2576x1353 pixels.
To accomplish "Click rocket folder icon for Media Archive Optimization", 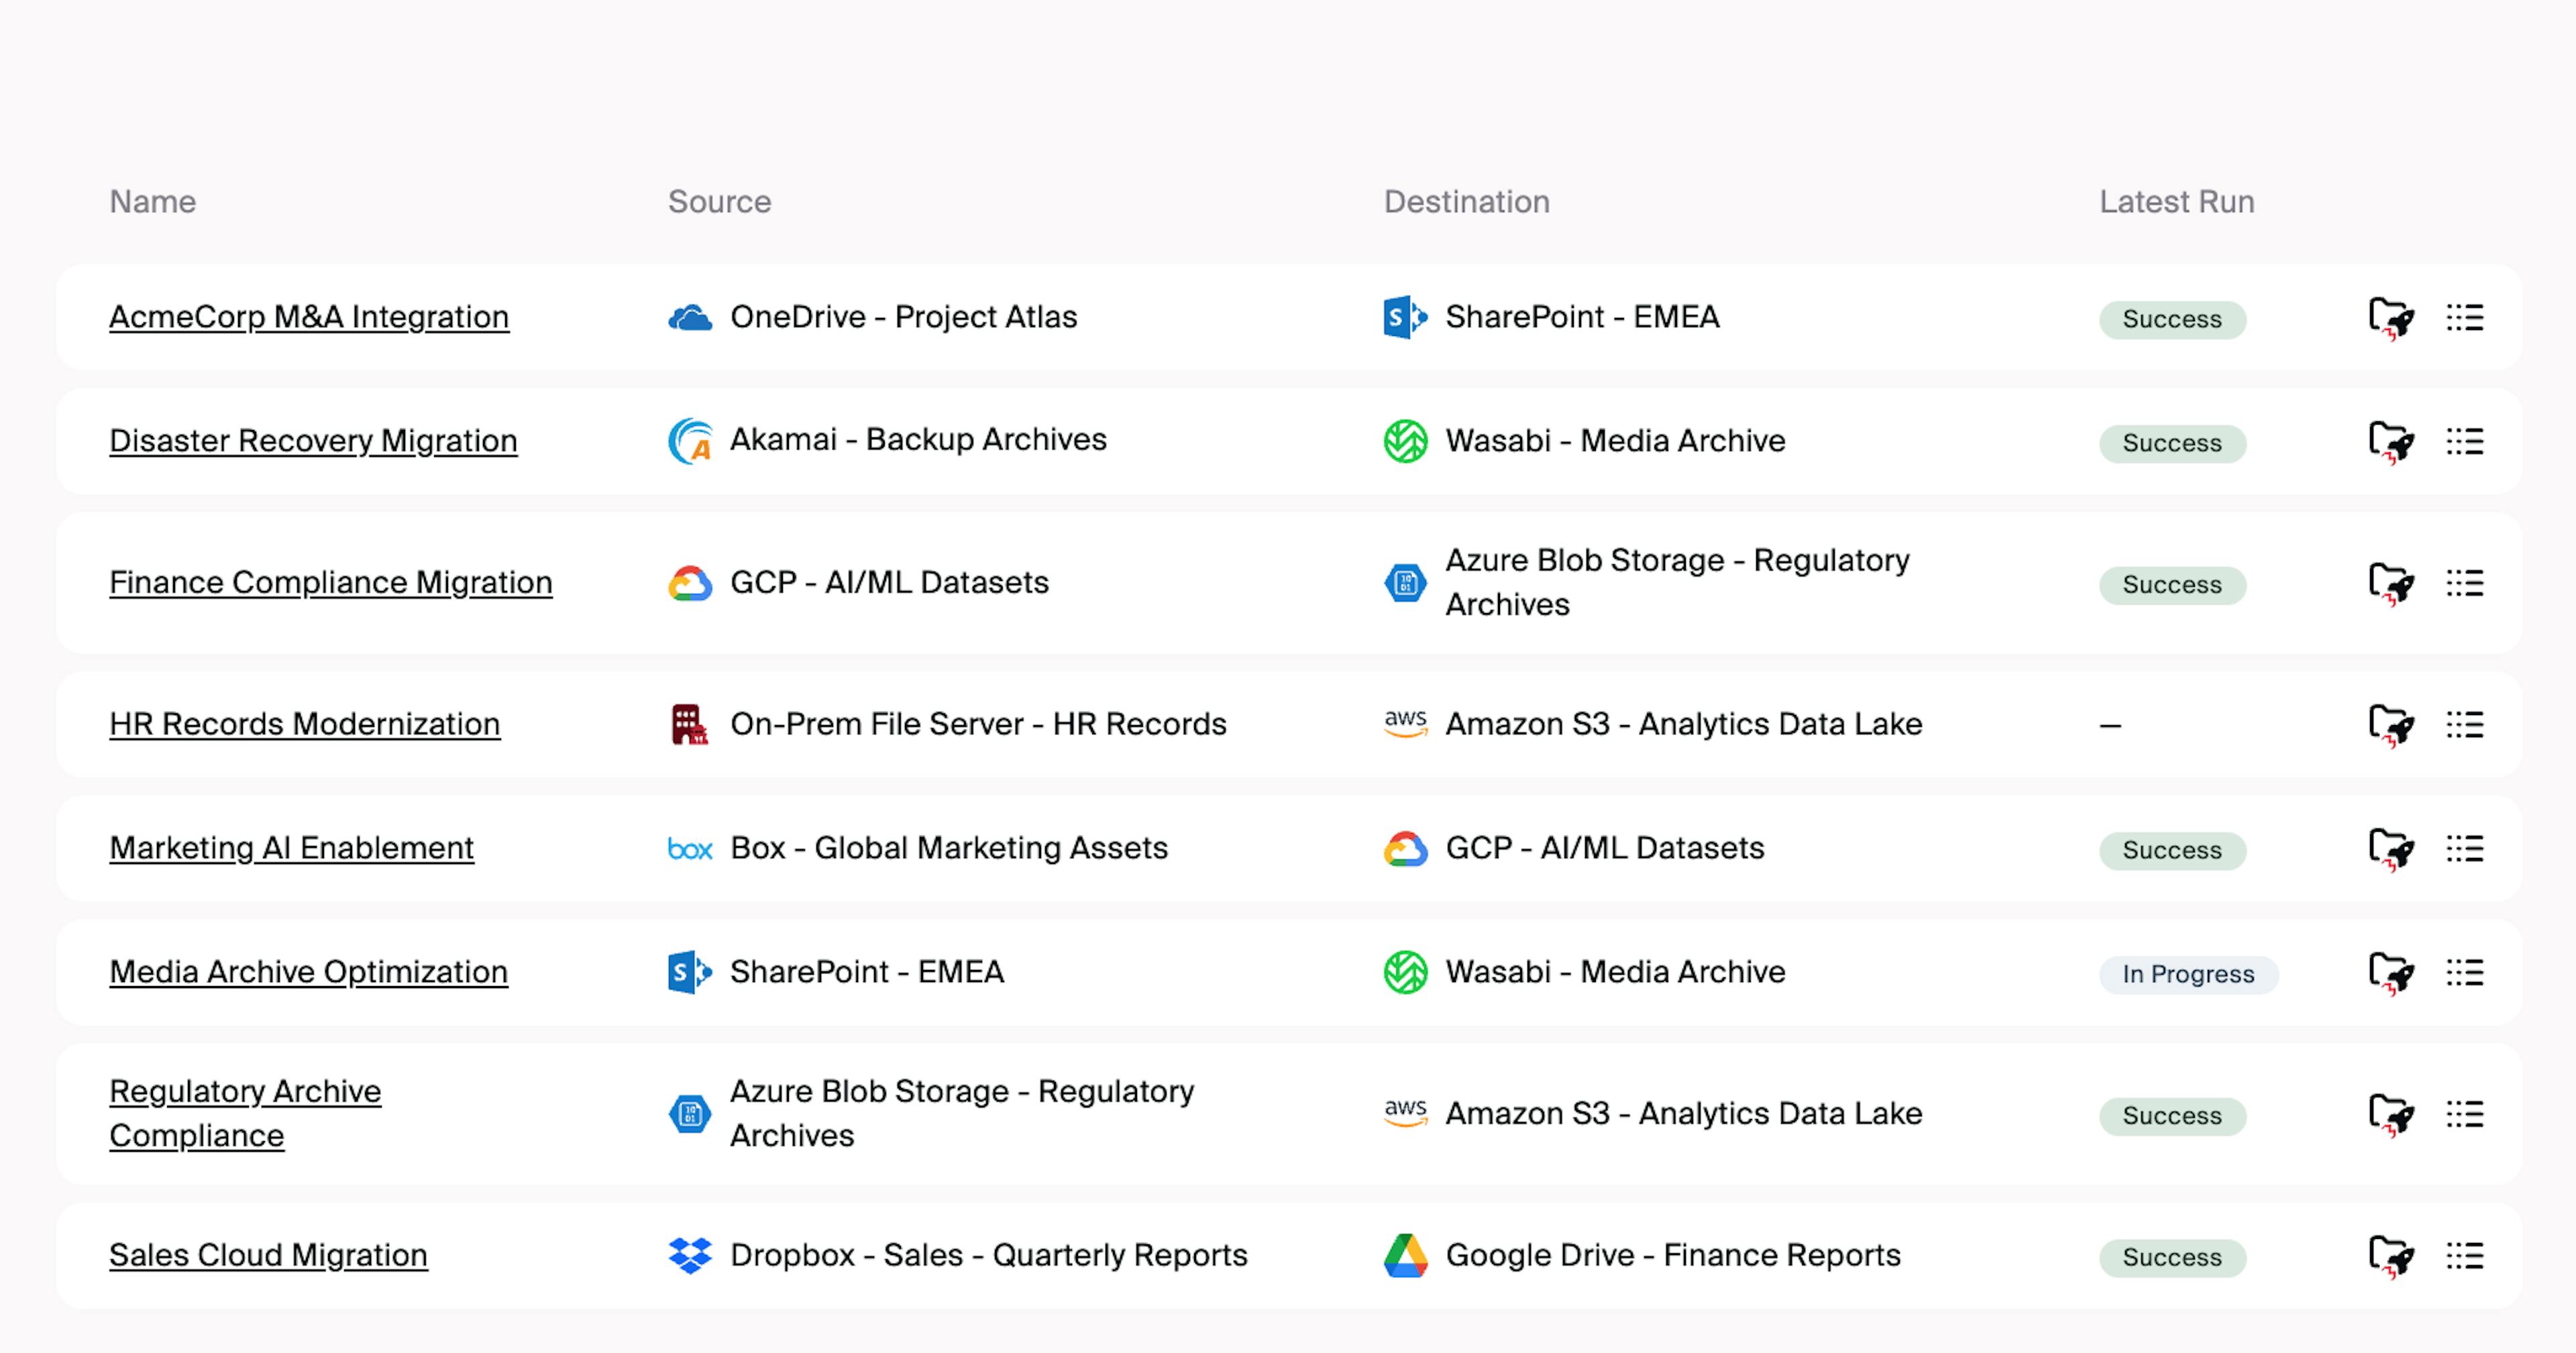I will [x=2390, y=973].
